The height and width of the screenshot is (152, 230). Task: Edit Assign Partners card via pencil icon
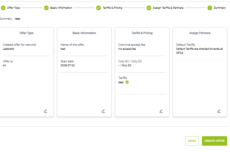219,111
